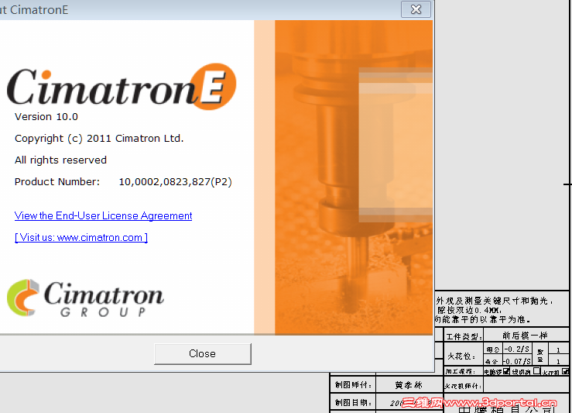Click the 加工流程 label in the drawing
The height and width of the screenshot is (413, 572).
(x=461, y=371)
